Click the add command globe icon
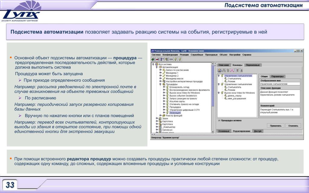 click(x=219, y=70)
